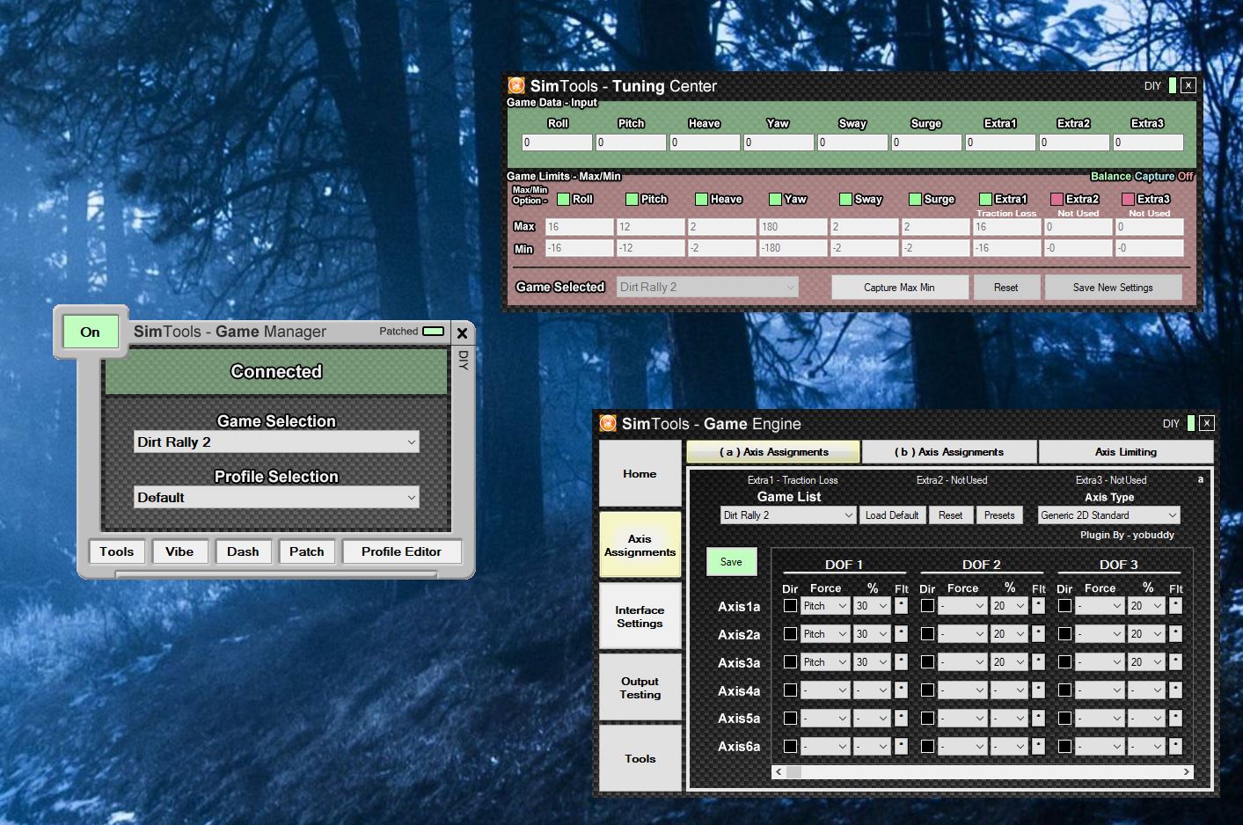Image resolution: width=1243 pixels, height=825 pixels.
Task: Open the Game Selected dropdown in Tuning Center
Action: (707, 287)
